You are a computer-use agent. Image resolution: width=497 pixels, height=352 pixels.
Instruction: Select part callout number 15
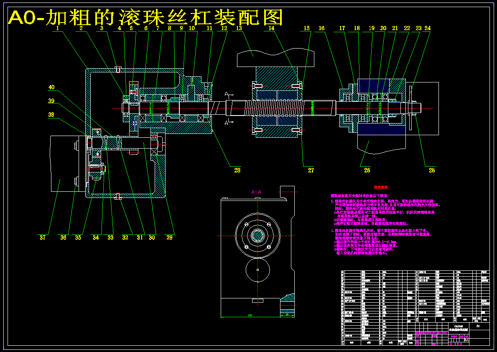[306, 28]
